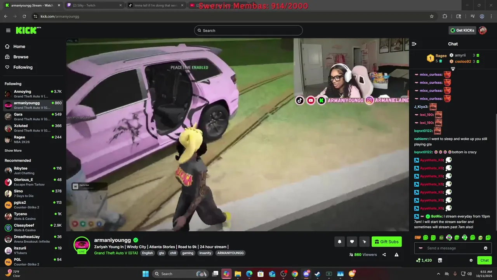Open the Simo recommended channel
The width and height of the screenshot is (497, 280).
pyautogui.click(x=33, y=193)
